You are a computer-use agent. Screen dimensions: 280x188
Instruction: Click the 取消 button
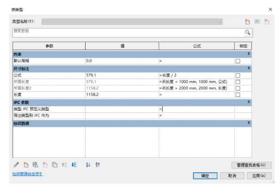[232, 175]
